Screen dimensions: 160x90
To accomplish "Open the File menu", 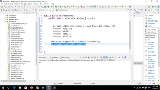I will [2, 4].
